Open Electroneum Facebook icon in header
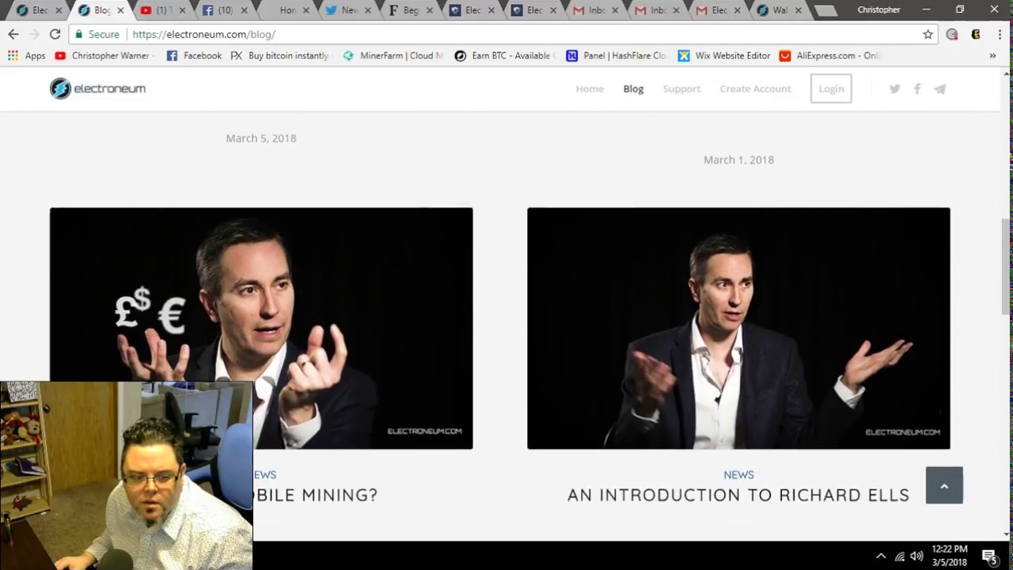Image resolution: width=1013 pixels, height=570 pixels. coord(917,89)
